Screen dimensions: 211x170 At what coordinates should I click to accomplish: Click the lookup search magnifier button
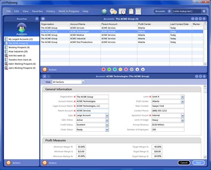click(204, 11)
